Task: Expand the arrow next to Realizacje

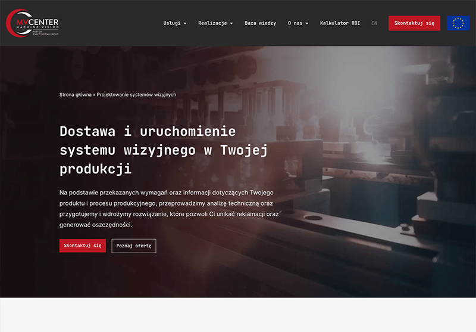Action: [x=231, y=24]
